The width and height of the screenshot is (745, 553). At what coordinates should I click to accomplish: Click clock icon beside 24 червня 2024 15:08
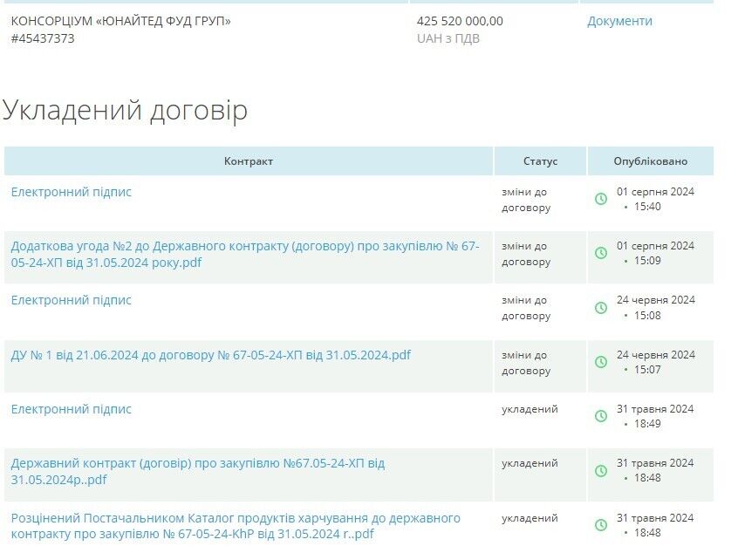pyautogui.click(x=601, y=308)
